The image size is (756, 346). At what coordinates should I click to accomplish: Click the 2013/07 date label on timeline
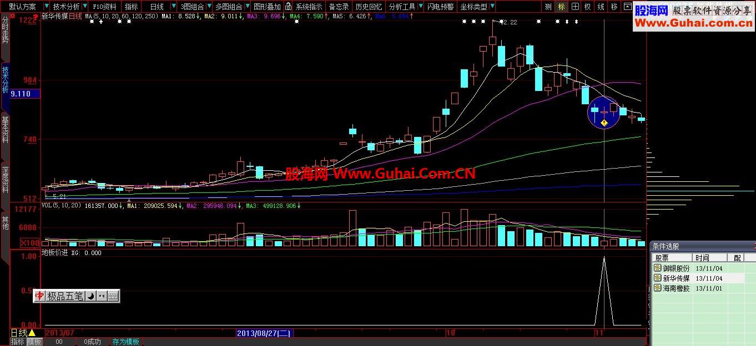pos(59,333)
